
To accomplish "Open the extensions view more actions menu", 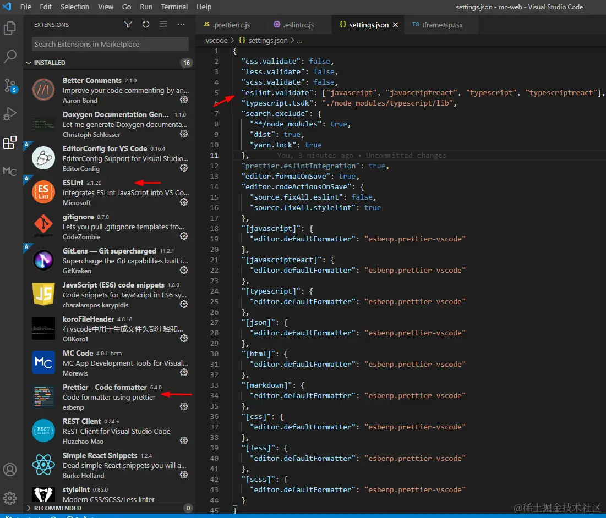I will pos(181,25).
